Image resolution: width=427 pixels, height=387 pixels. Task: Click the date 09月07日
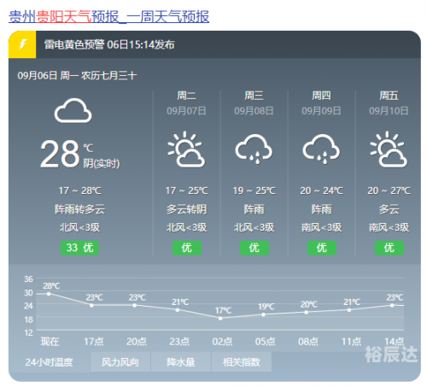tap(186, 111)
